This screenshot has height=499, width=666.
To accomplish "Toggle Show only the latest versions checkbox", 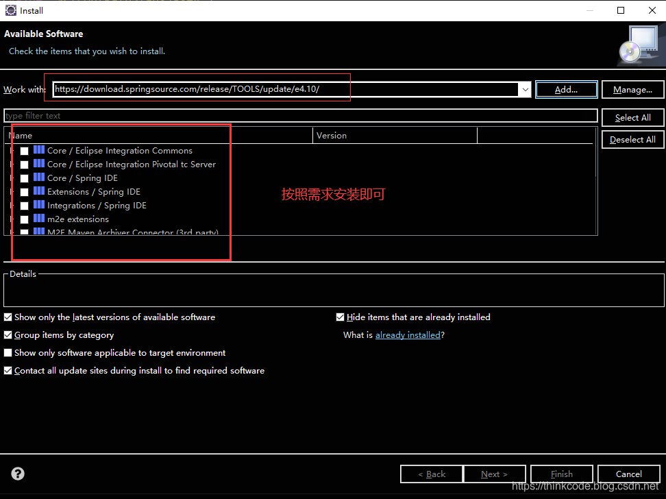I will [x=8, y=317].
